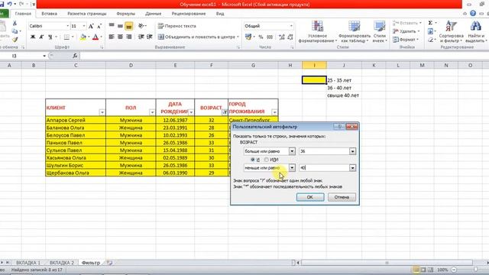
Task: Open borders icon in font group
Action: [66, 37]
